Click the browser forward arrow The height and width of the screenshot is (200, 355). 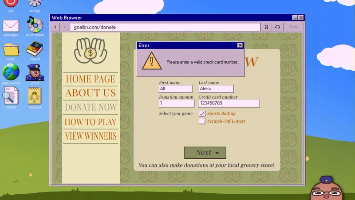coord(64,27)
